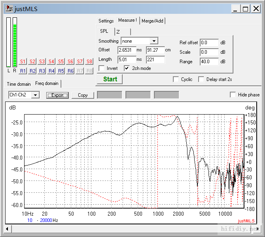Toggle the 2ch mode checkbox

tap(127, 68)
